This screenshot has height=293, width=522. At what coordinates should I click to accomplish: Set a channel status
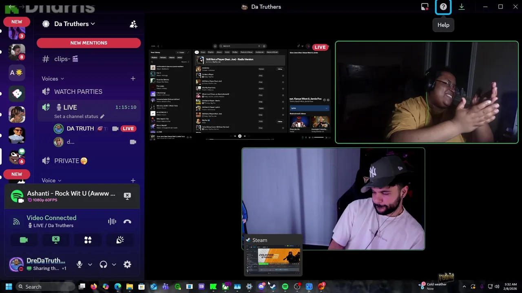79,116
